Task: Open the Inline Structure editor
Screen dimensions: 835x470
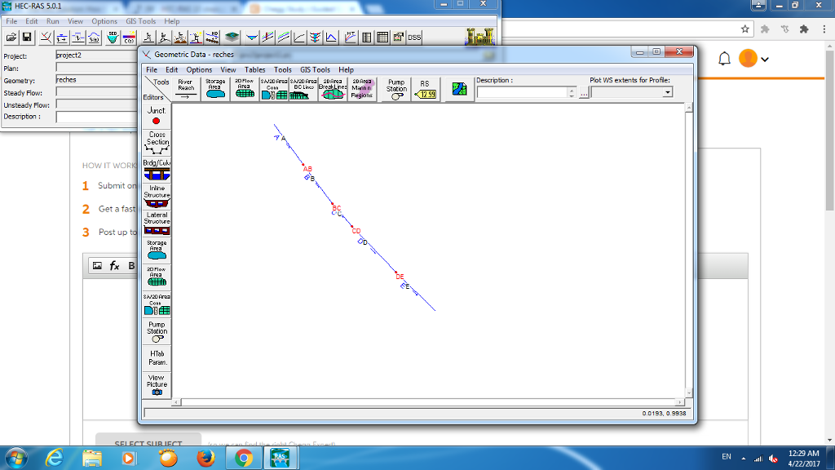Action: [157, 196]
